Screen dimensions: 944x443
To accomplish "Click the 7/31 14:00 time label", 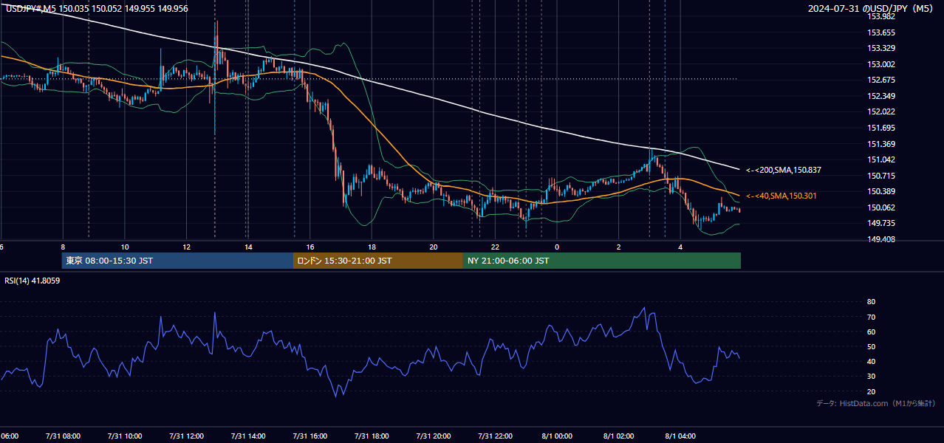I will click(x=248, y=436).
